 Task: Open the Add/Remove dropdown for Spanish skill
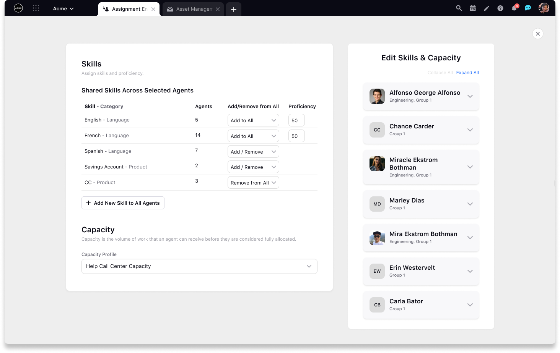[x=253, y=151]
